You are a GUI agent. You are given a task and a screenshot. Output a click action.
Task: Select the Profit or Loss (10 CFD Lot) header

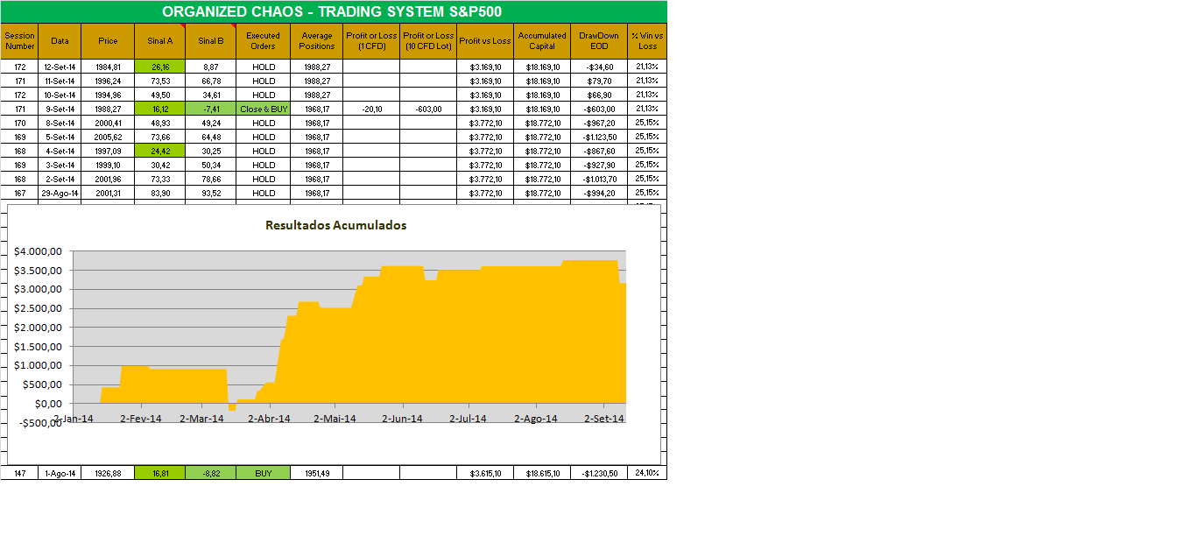tap(428, 41)
